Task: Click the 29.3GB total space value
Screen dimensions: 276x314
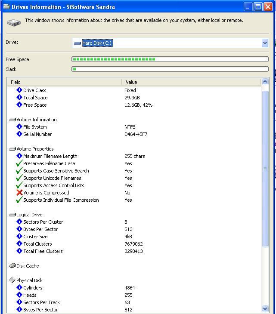Action: point(132,98)
